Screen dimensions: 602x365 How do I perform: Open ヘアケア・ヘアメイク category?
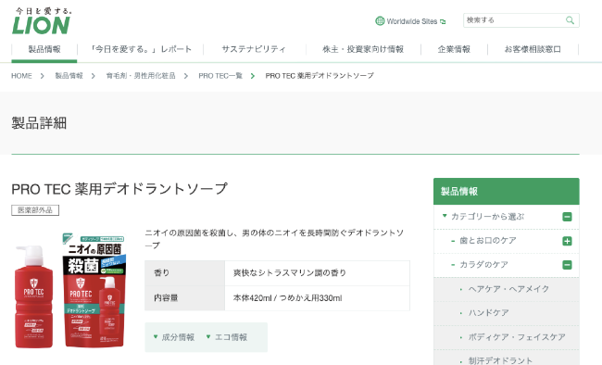tap(508, 288)
